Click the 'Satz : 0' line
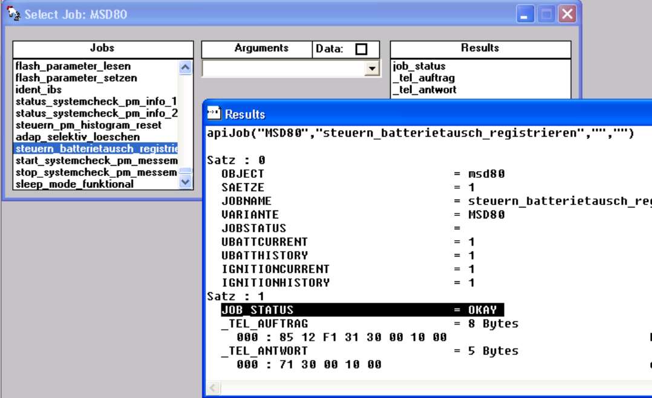The image size is (652, 398). pyautogui.click(x=236, y=160)
